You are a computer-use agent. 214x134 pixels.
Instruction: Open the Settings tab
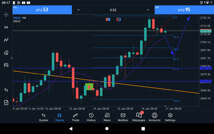click(x=170, y=117)
